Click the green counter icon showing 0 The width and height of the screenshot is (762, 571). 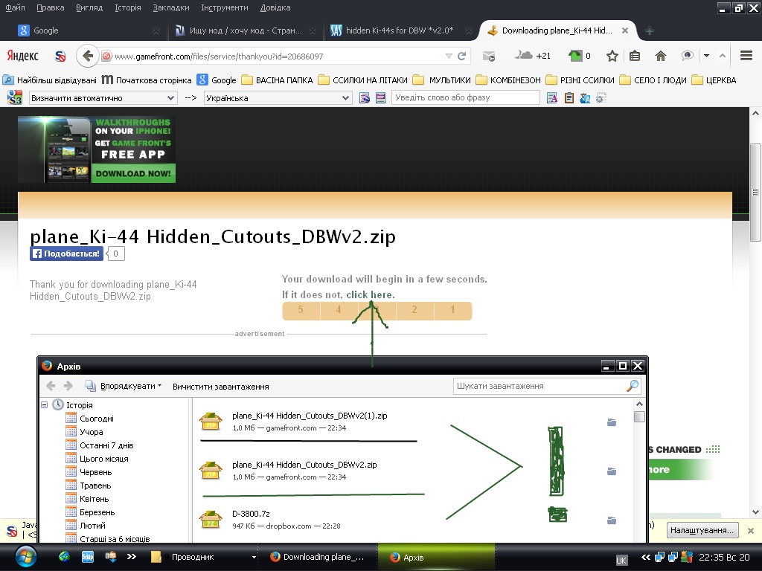tap(579, 55)
